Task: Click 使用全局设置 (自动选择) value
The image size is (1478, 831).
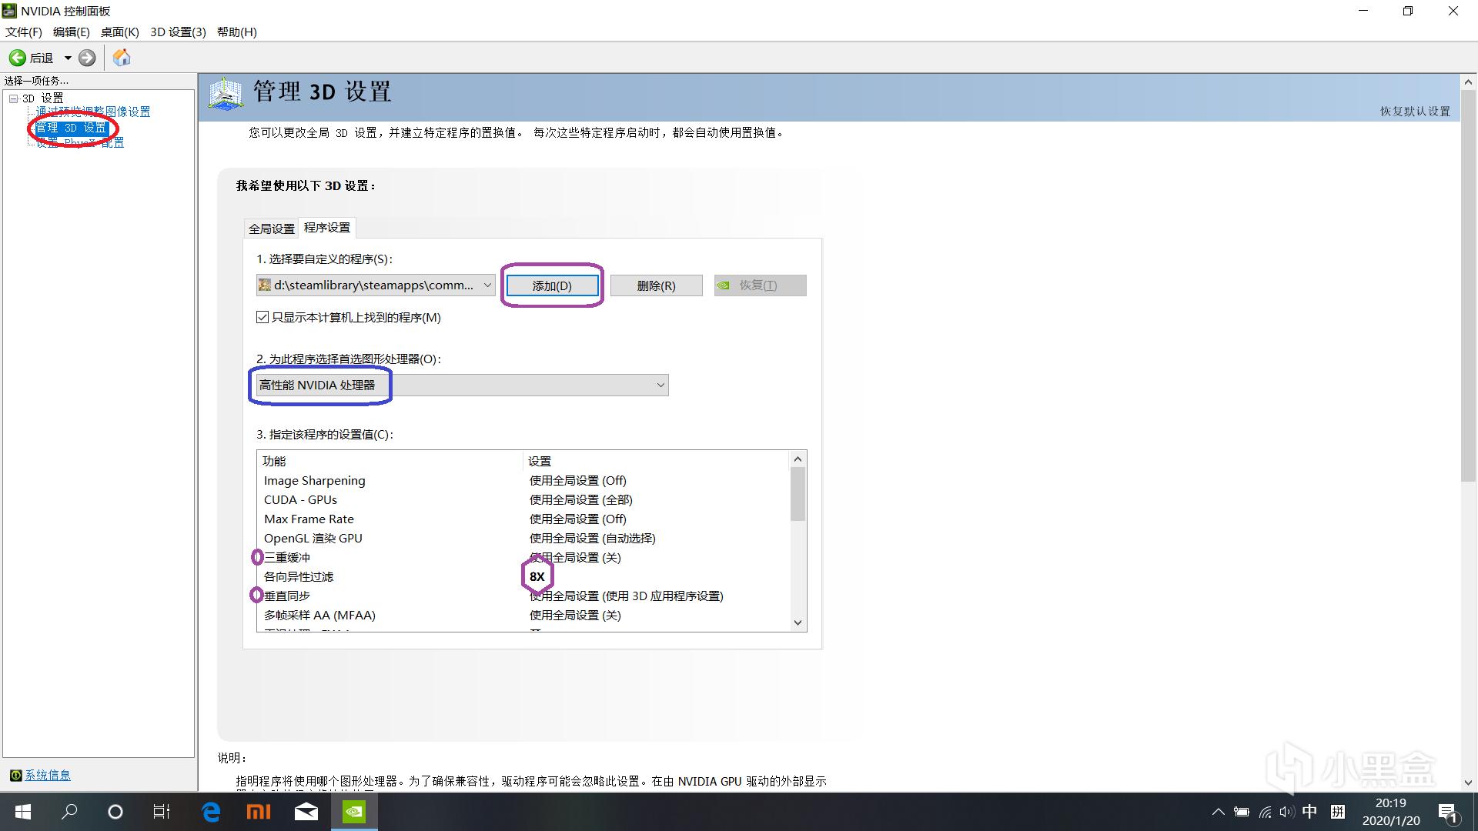Action: [x=592, y=538]
